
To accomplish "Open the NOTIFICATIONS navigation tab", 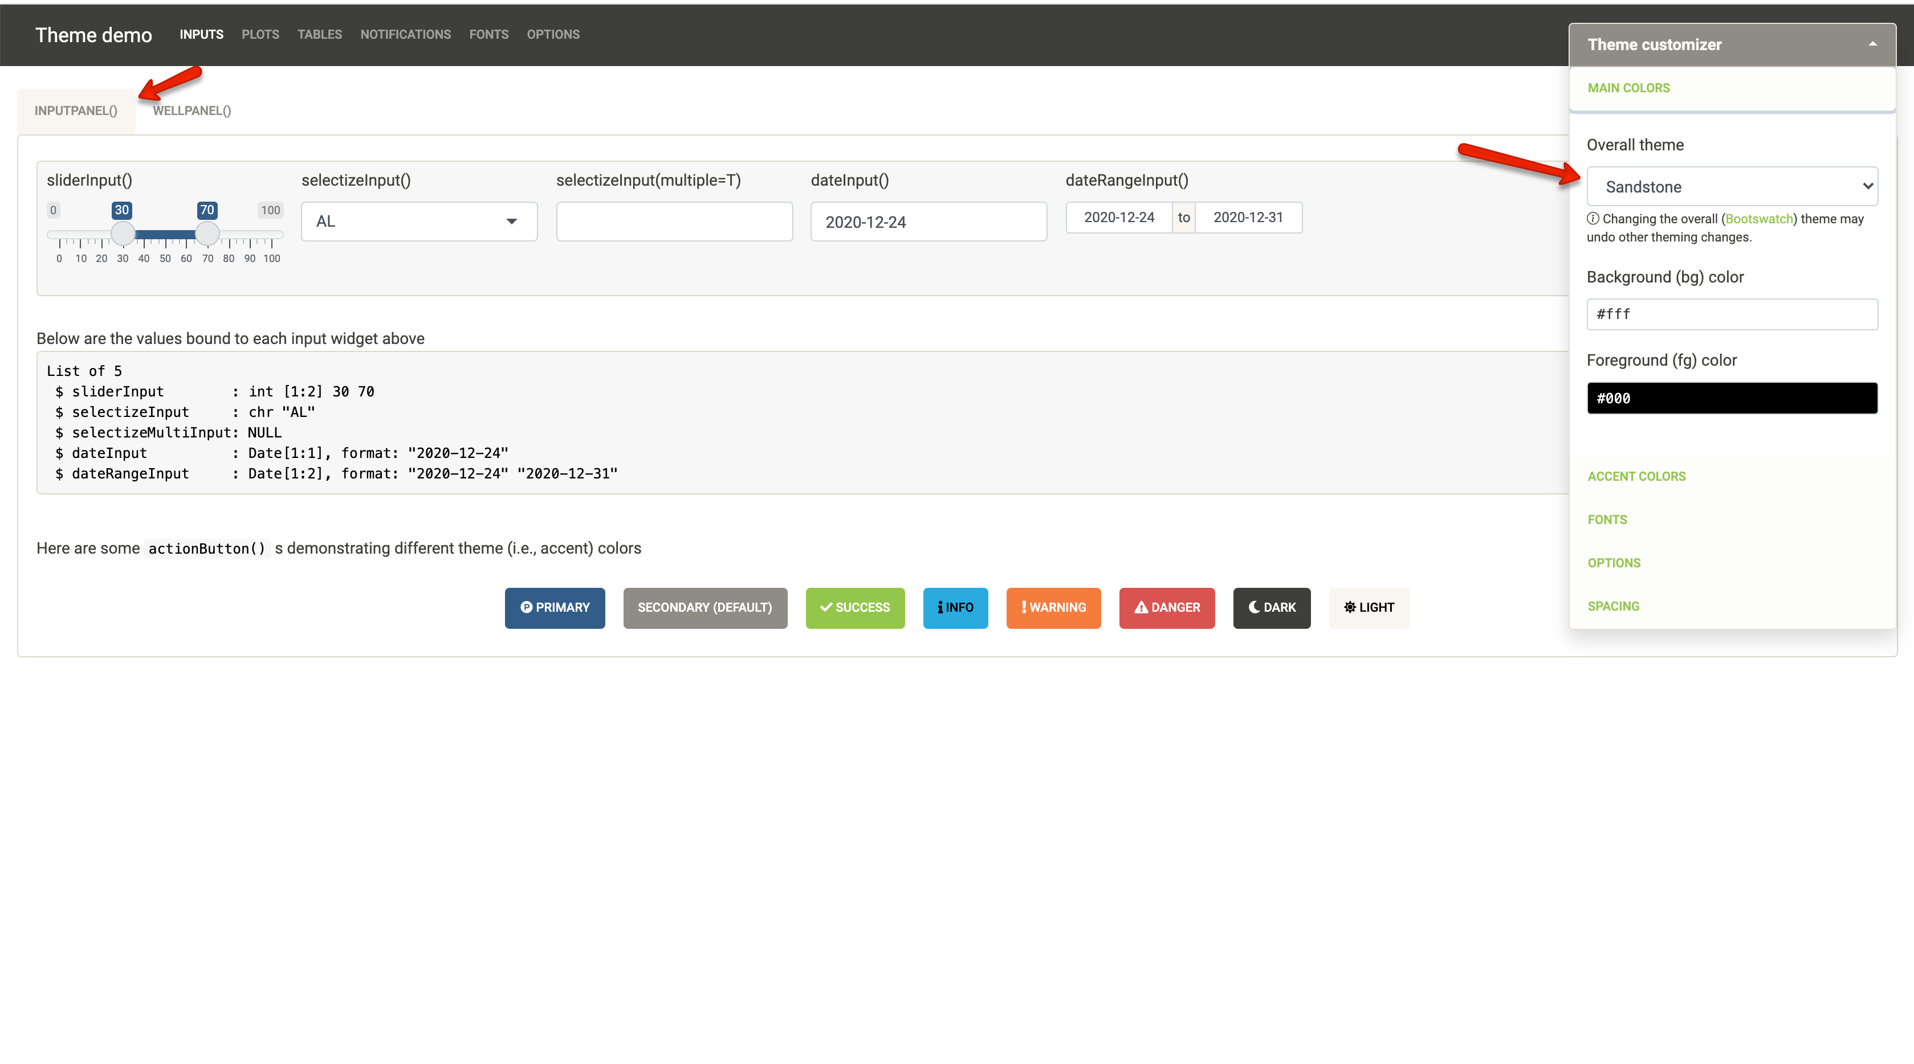I will tap(405, 34).
